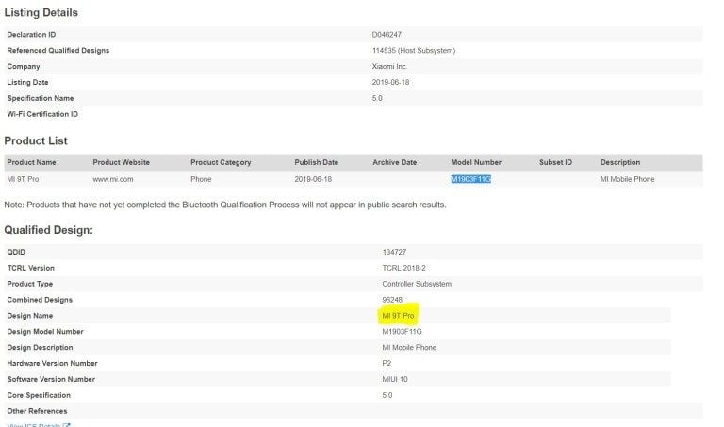Click the www.mi.com product website cell

113,179
